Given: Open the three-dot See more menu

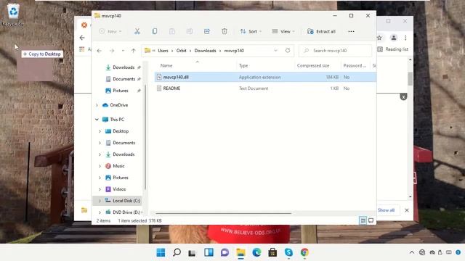Looking at the screenshot, I should tap(351, 31).
